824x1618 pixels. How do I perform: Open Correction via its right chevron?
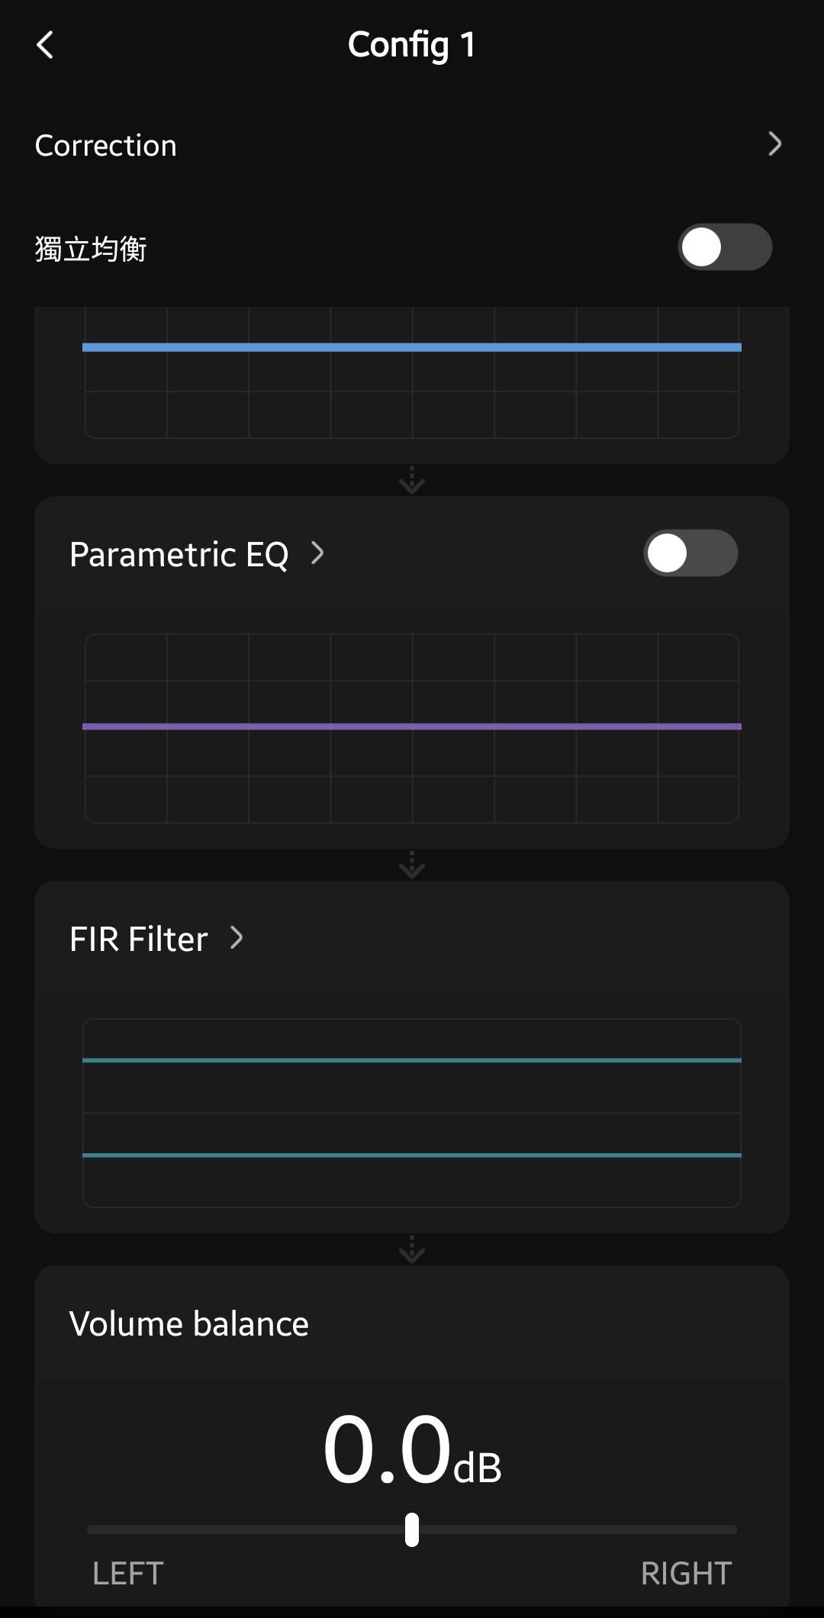pyautogui.click(x=774, y=144)
